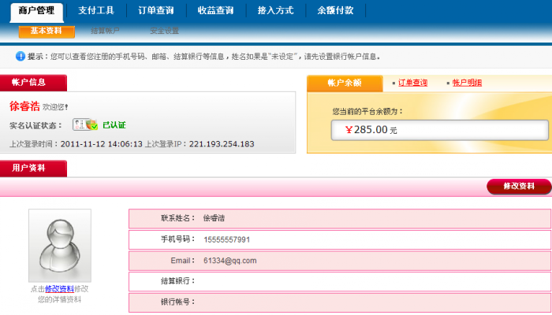Open the 帐户明细 link

pyautogui.click(x=467, y=83)
